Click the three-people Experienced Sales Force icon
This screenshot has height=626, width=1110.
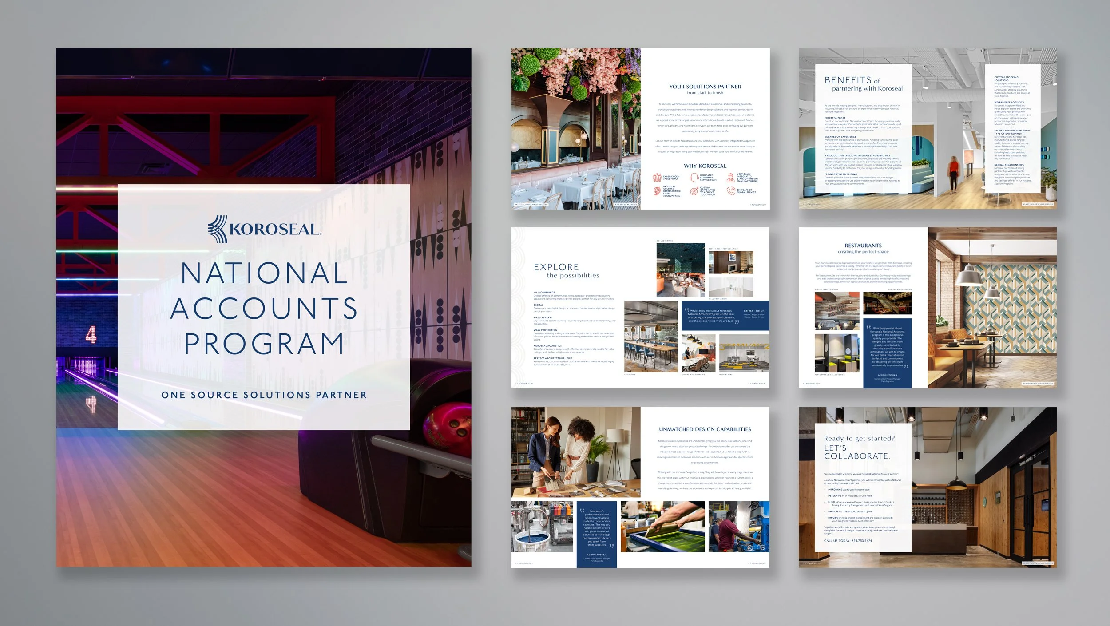tap(657, 178)
